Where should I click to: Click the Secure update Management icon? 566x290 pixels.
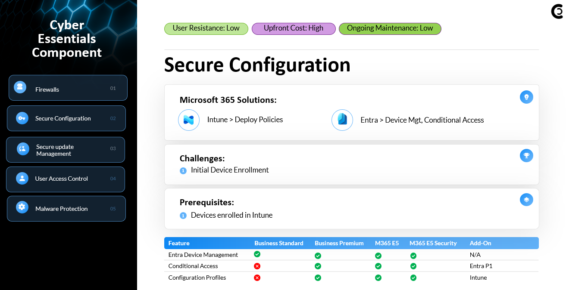pos(23,149)
